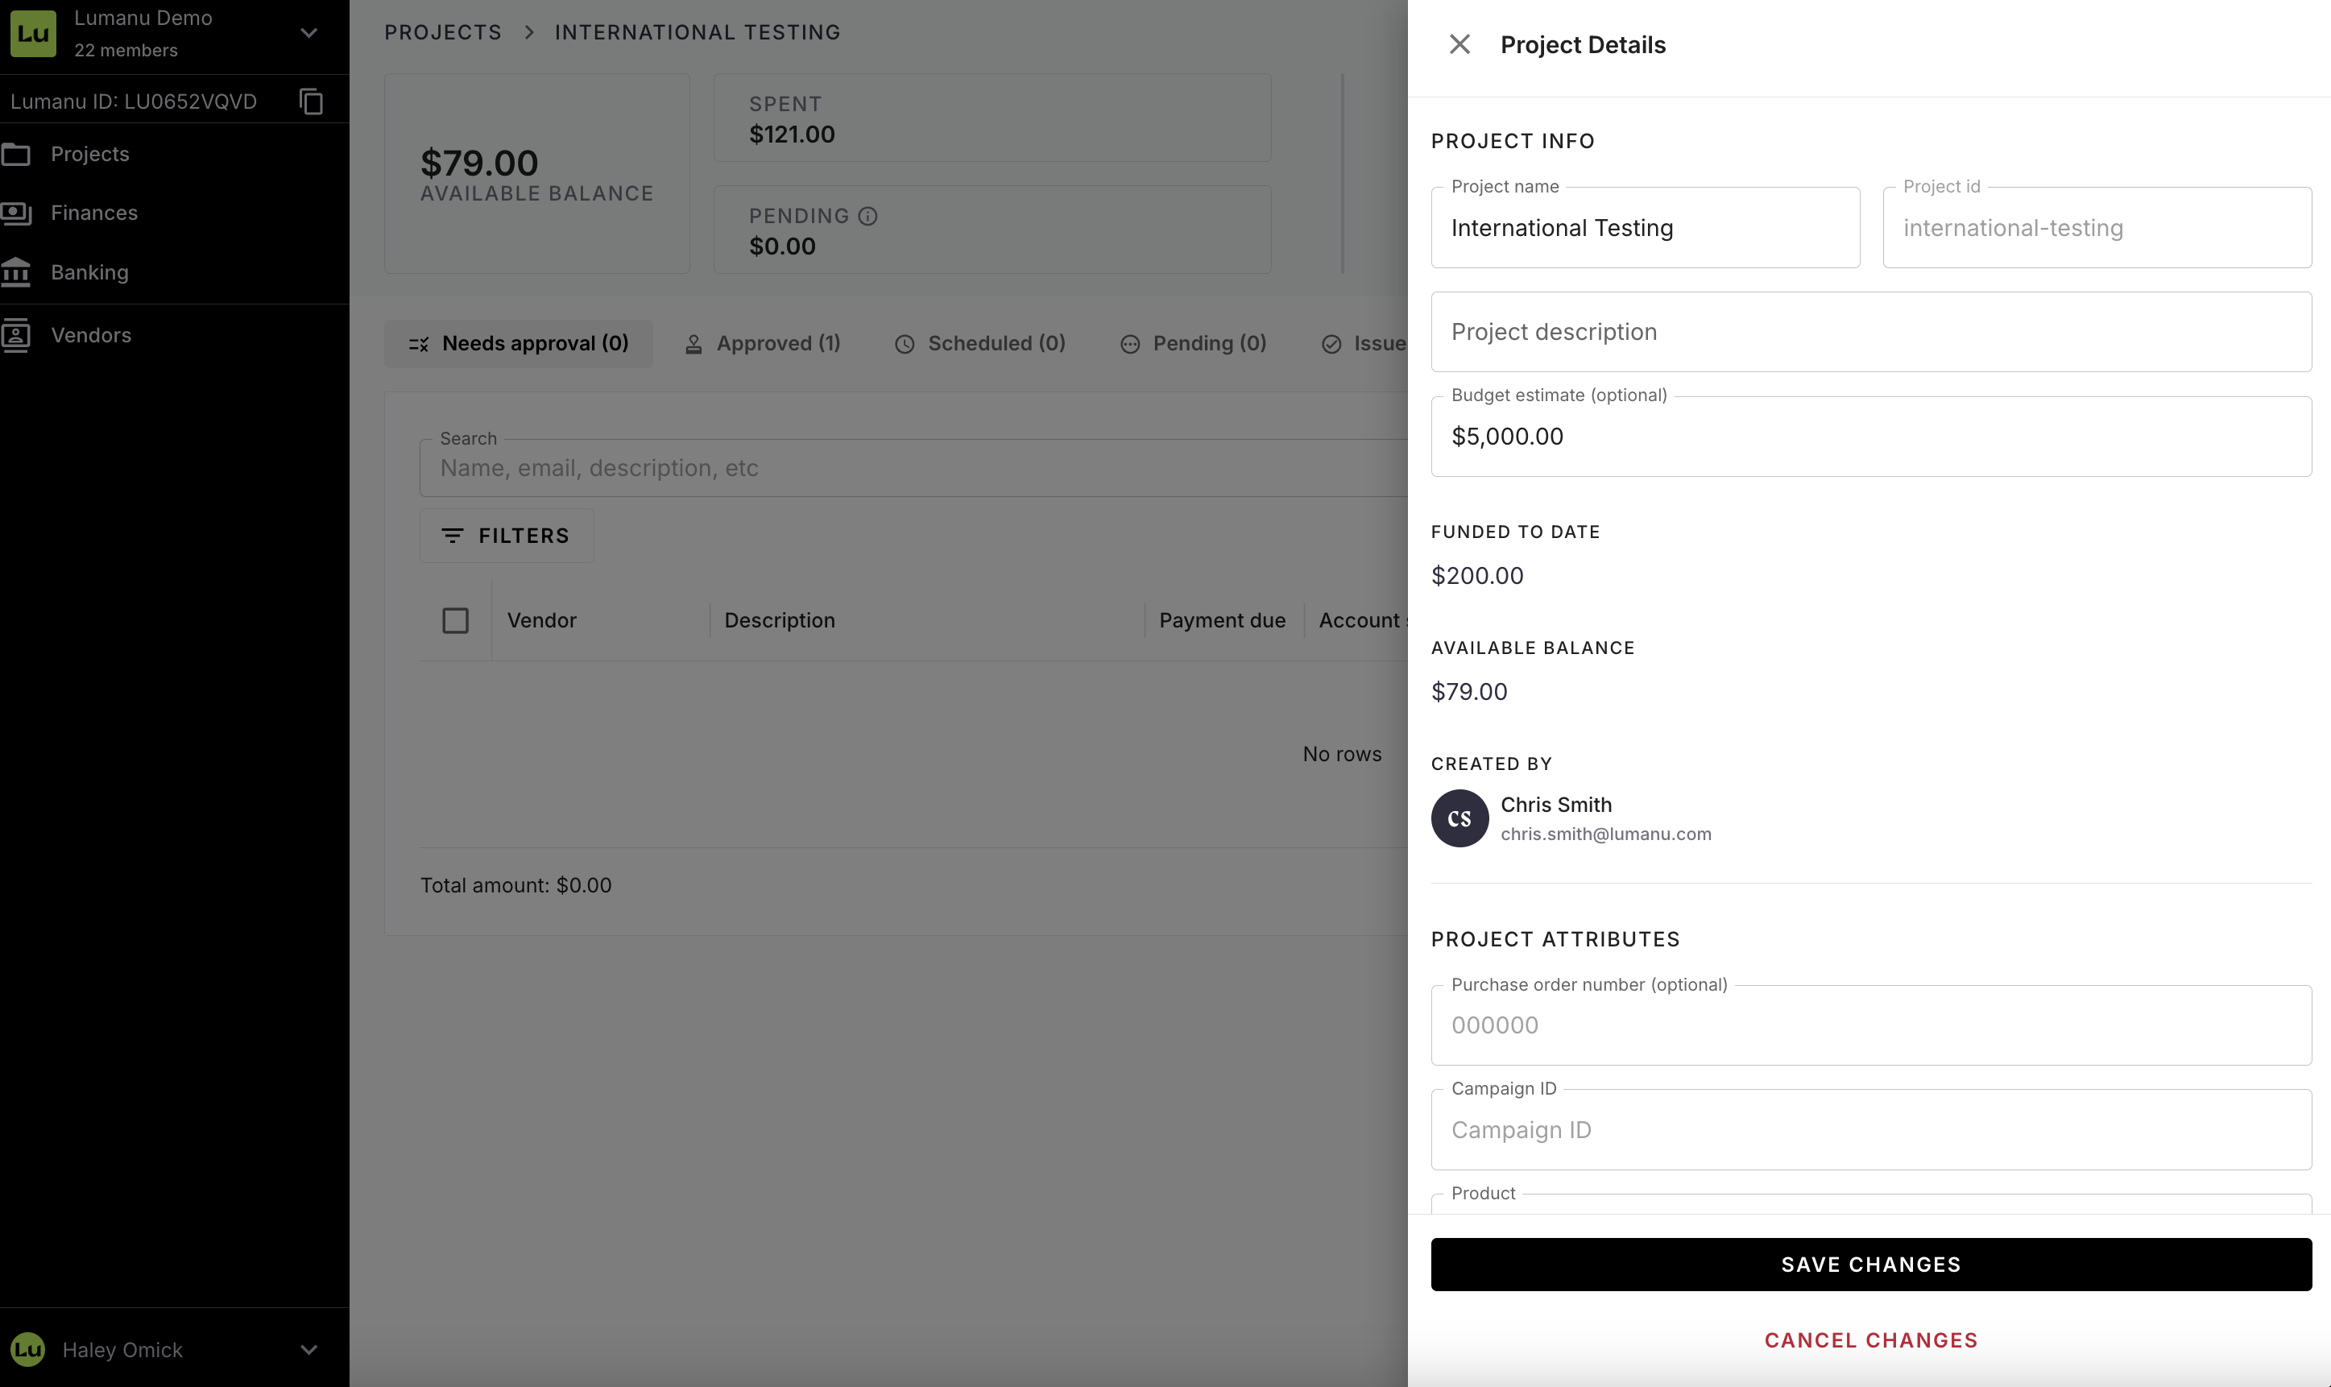Click Cancel Changes link

coord(1871,1340)
